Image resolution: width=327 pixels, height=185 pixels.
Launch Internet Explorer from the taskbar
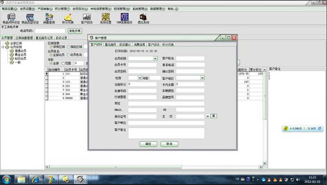point(36,180)
